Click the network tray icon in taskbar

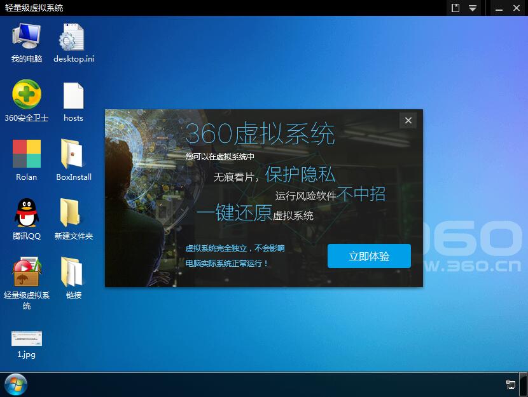[x=510, y=384]
